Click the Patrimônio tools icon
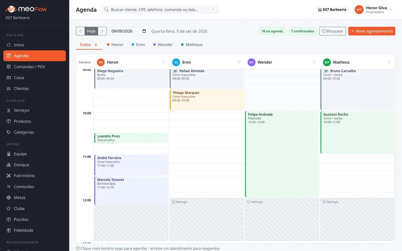The image size is (402, 251). coord(9,176)
